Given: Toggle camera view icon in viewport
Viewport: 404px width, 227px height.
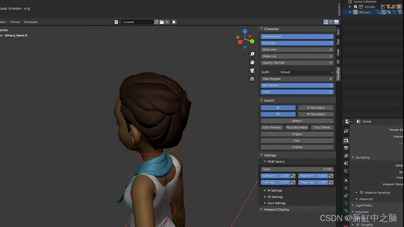Looking at the screenshot, I should click(252, 70).
